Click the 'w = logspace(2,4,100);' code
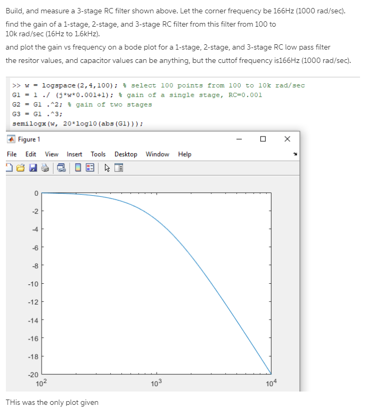368x407 pixels. (x=71, y=85)
